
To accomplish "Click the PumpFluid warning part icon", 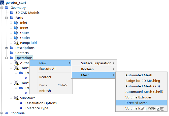I will (x=16, y=43).
